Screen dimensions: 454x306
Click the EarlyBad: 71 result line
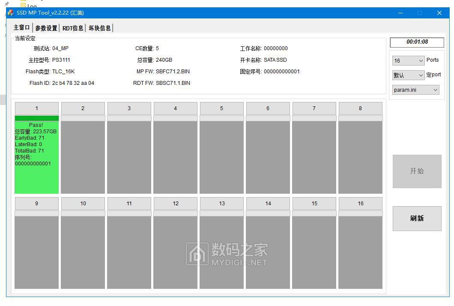(x=30, y=138)
